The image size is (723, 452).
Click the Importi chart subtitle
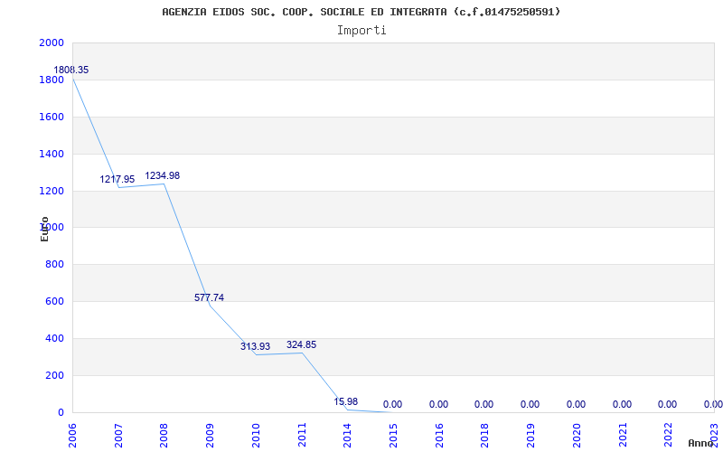[x=361, y=30]
